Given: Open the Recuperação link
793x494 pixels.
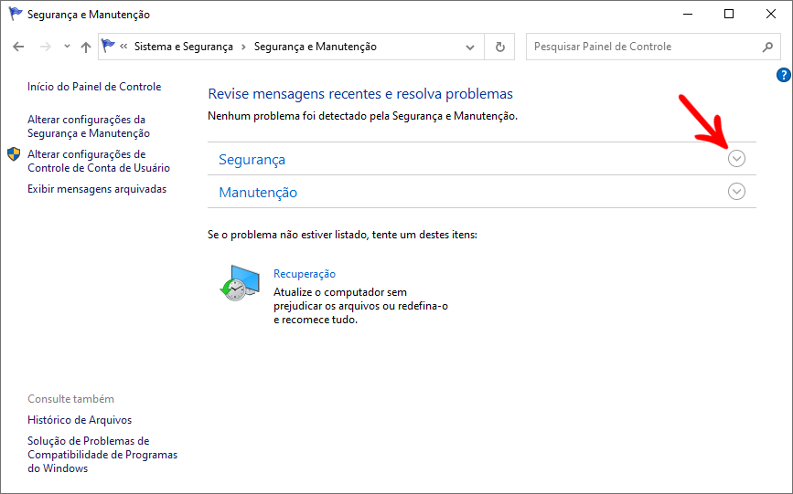Looking at the screenshot, I should click(x=305, y=274).
